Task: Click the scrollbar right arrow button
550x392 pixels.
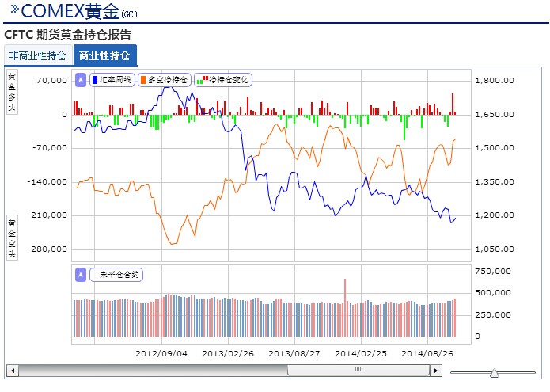Action: tap(436, 371)
